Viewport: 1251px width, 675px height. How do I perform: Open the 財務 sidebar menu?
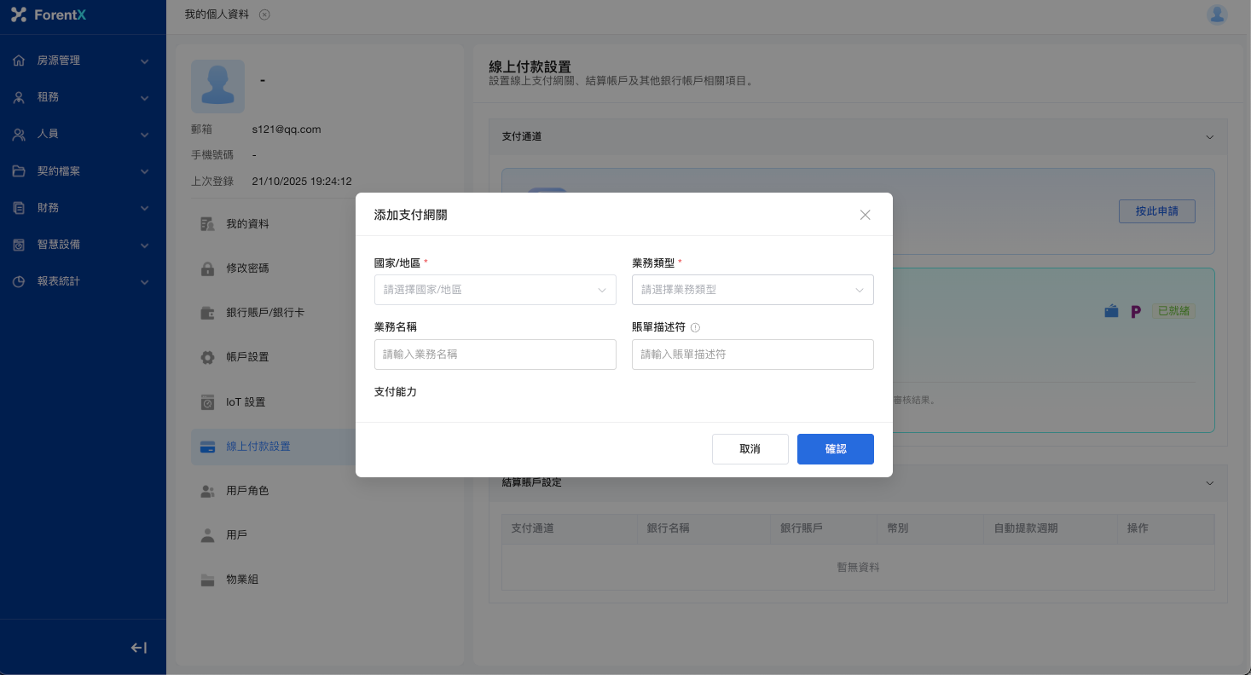tap(83, 208)
